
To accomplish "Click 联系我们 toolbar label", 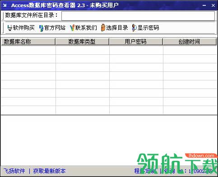I will [x=86, y=28].
